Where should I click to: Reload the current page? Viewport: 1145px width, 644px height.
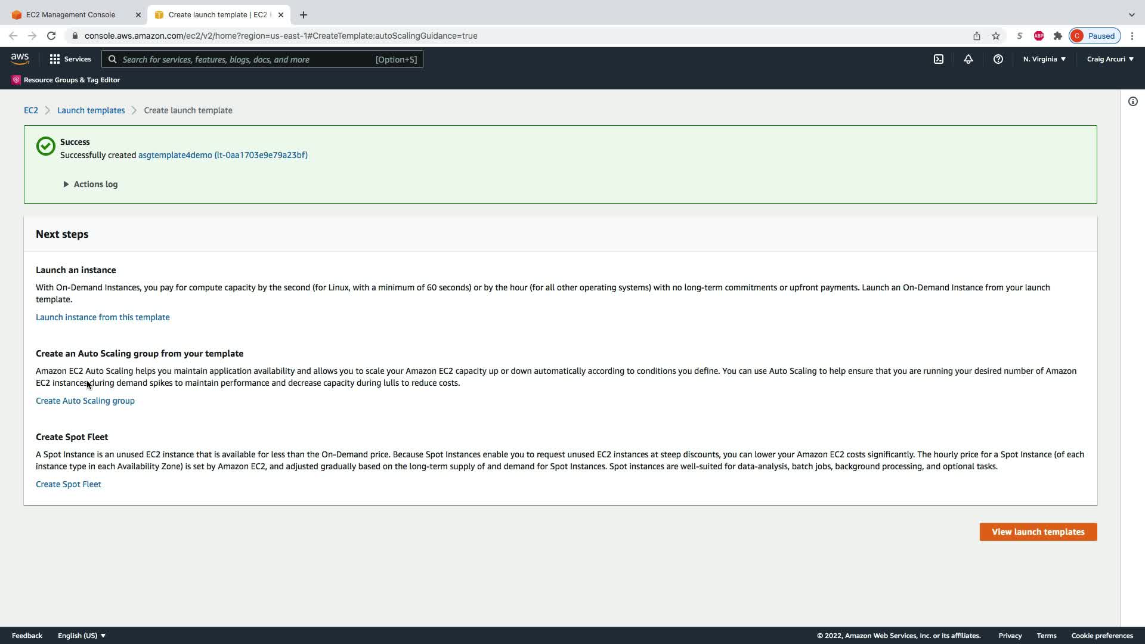[x=51, y=36]
